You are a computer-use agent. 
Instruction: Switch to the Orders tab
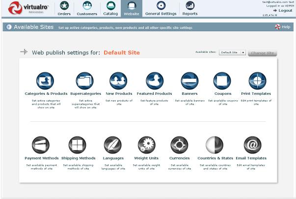64,8
